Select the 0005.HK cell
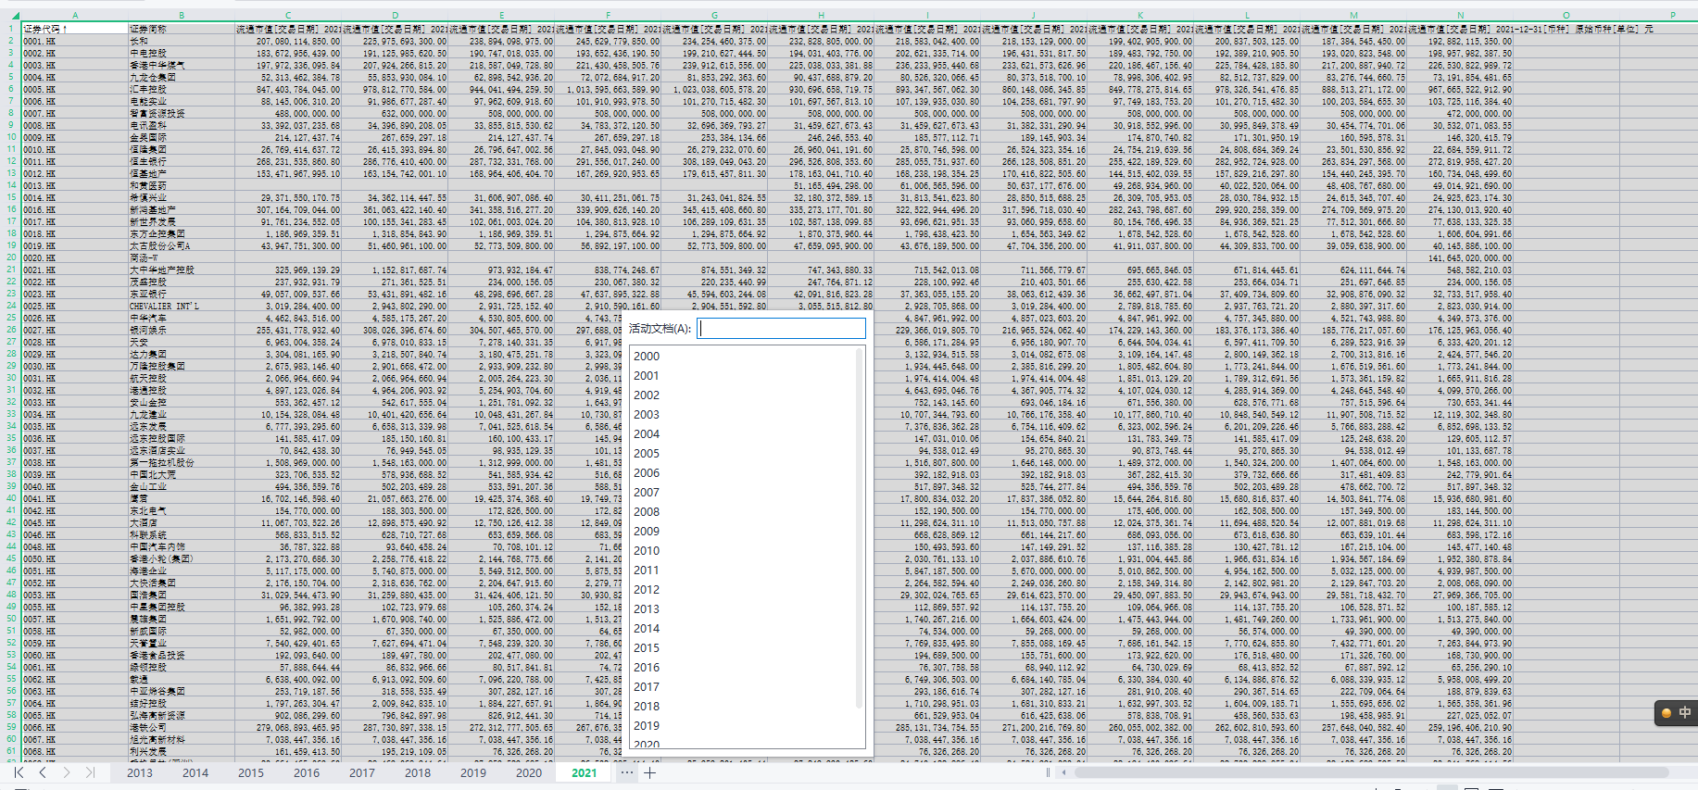 point(74,89)
